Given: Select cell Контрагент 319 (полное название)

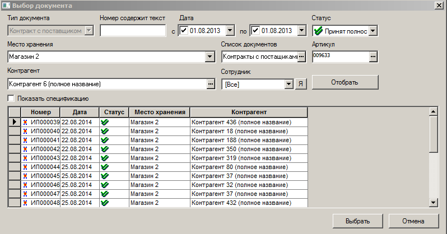Looking at the screenshot, I should (249, 158).
